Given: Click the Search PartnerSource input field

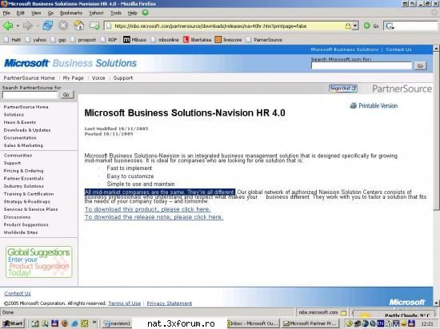Looking at the screenshot, I should click(x=30, y=95).
